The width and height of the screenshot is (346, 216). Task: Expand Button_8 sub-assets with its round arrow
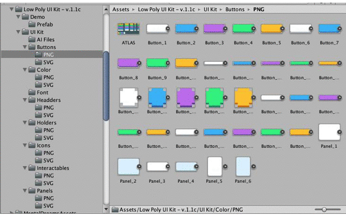[x=139, y=63]
